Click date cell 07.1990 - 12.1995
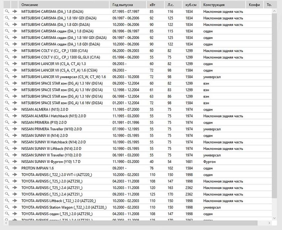Viewport: 282px width, 230px height. pos(126,129)
